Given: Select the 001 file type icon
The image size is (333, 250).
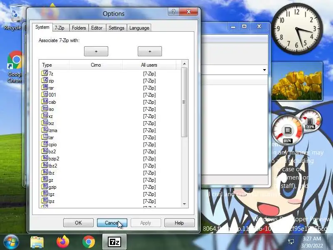Looking at the screenshot, I should tap(45, 95).
